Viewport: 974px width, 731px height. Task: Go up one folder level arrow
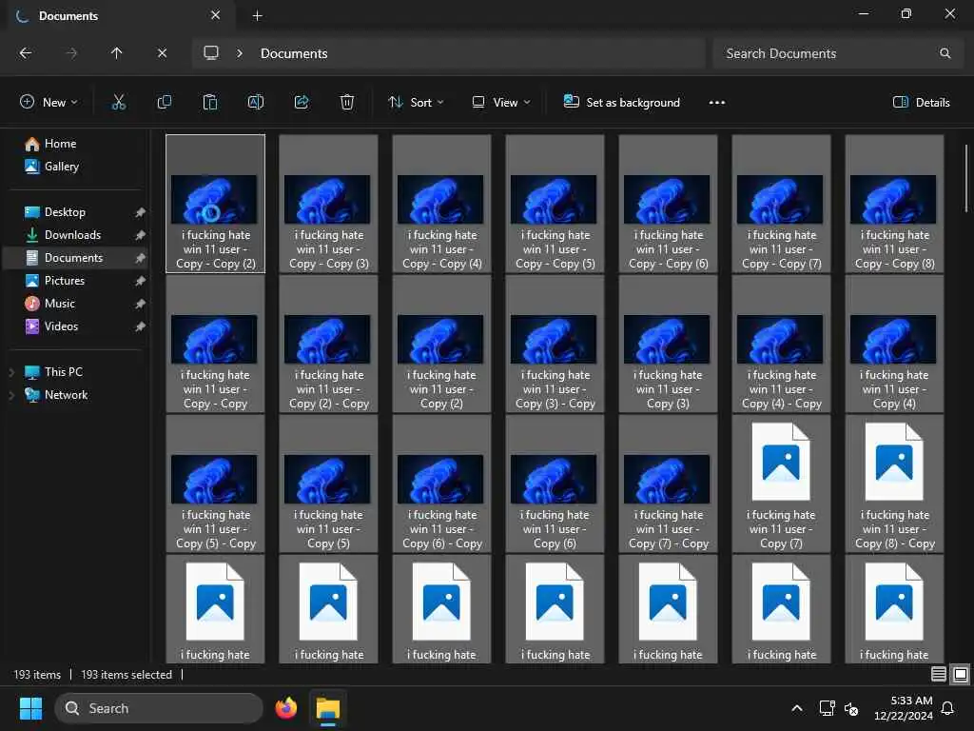click(x=117, y=53)
